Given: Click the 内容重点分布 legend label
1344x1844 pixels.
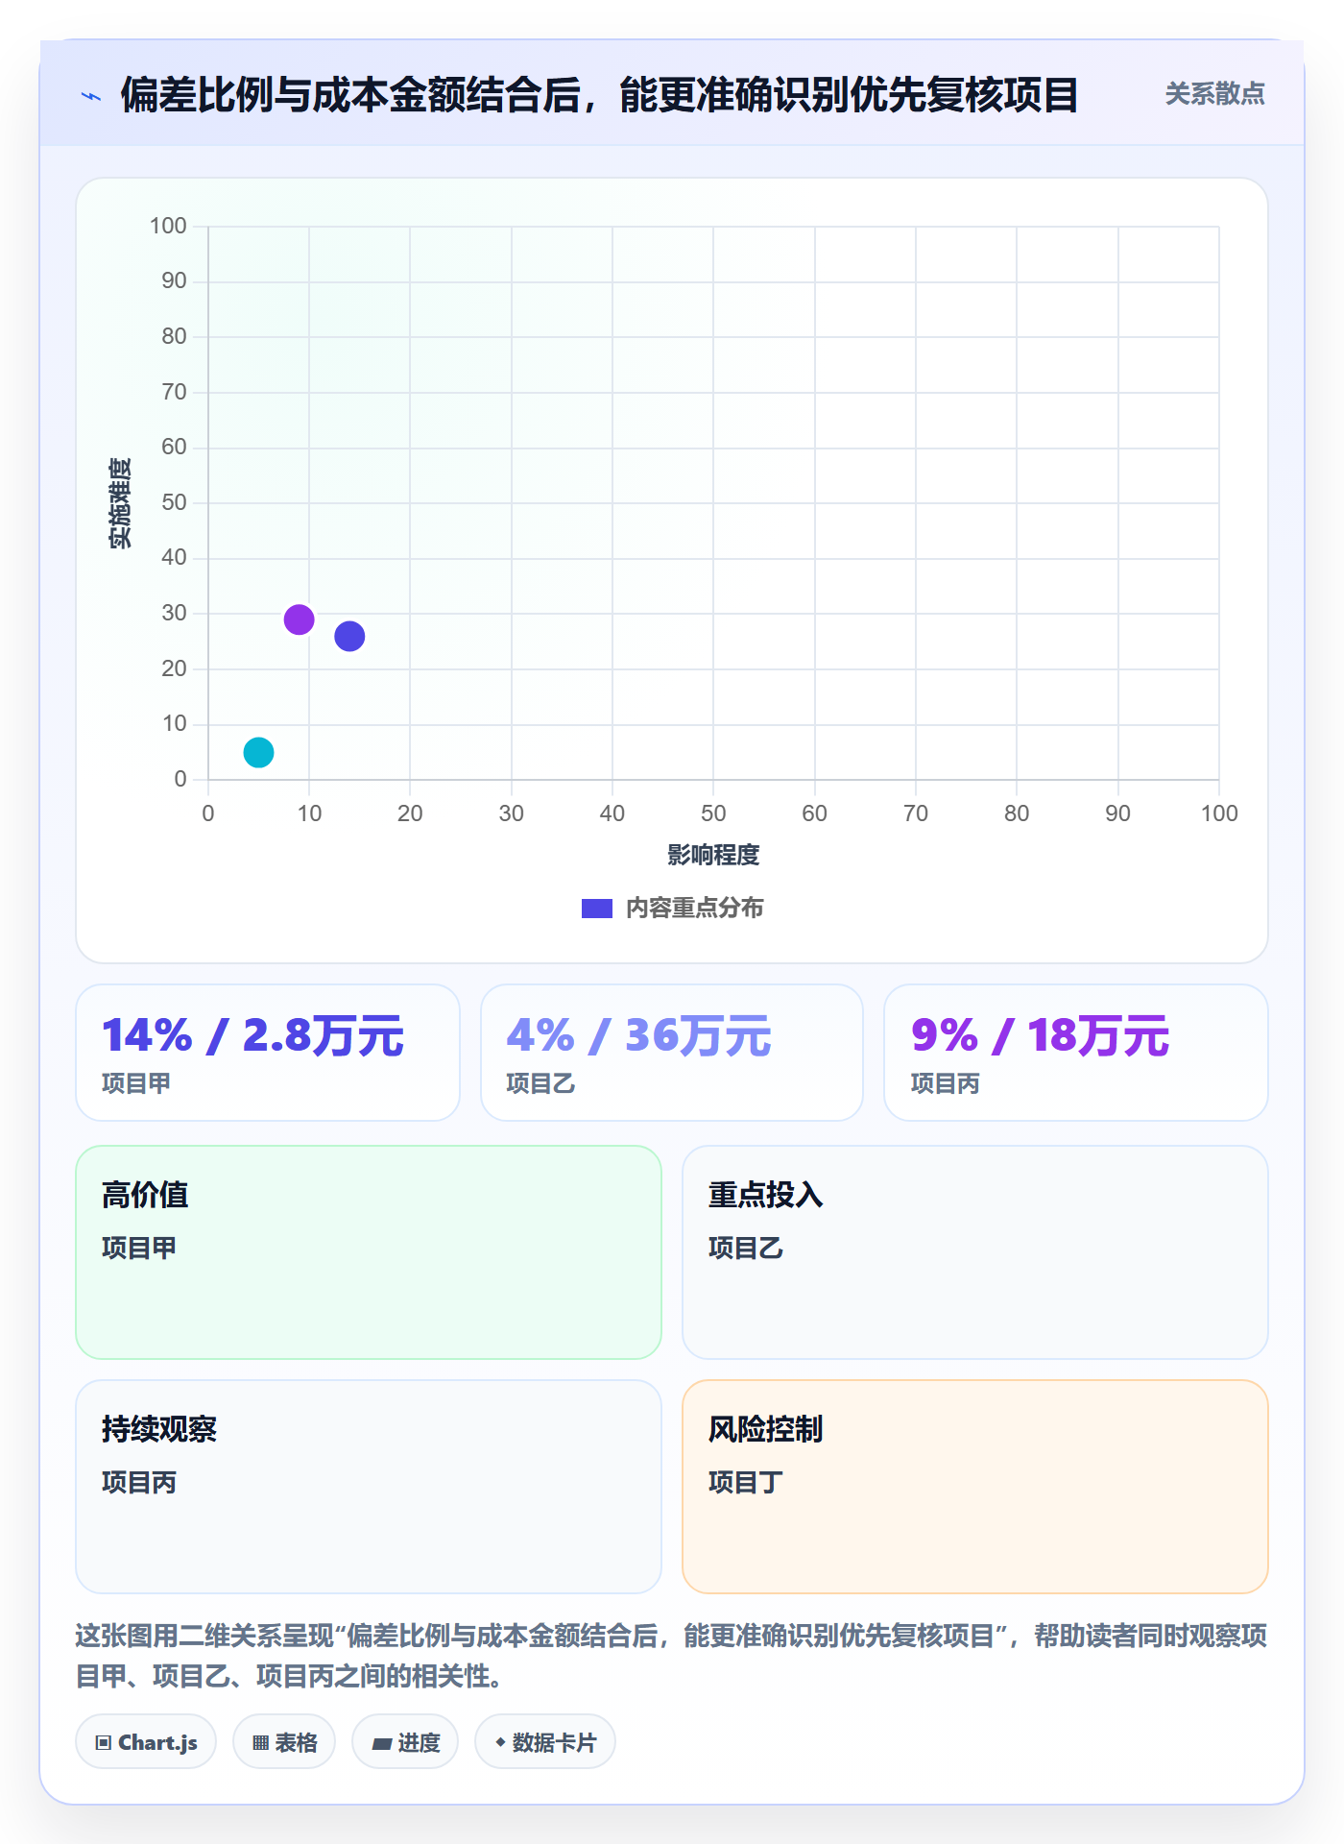Looking at the screenshot, I should pos(694,909).
